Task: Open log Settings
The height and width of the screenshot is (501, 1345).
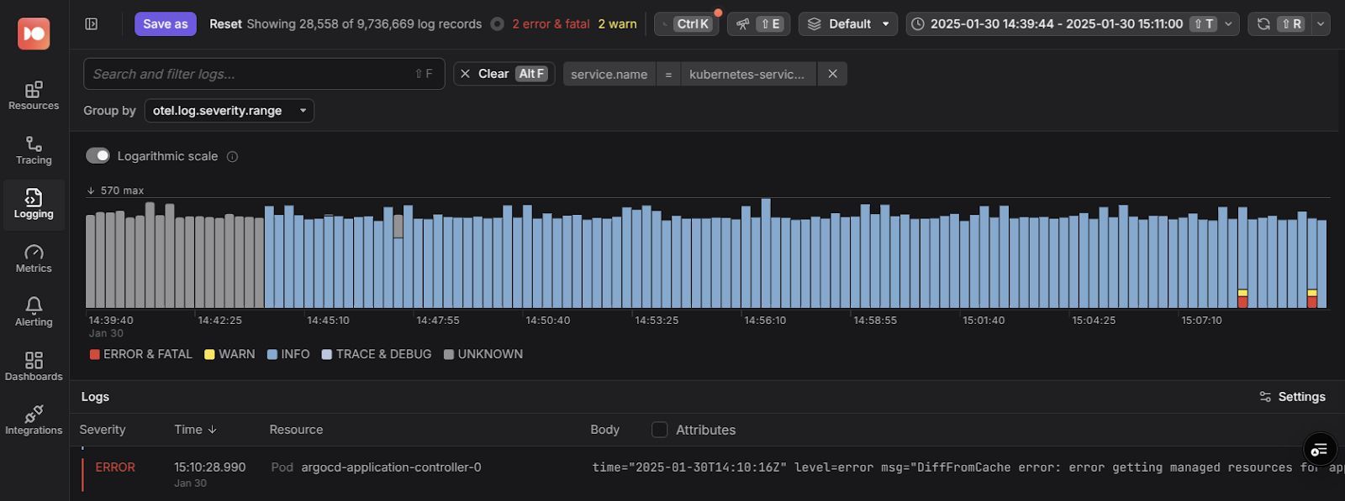Action: [1292, 397]
